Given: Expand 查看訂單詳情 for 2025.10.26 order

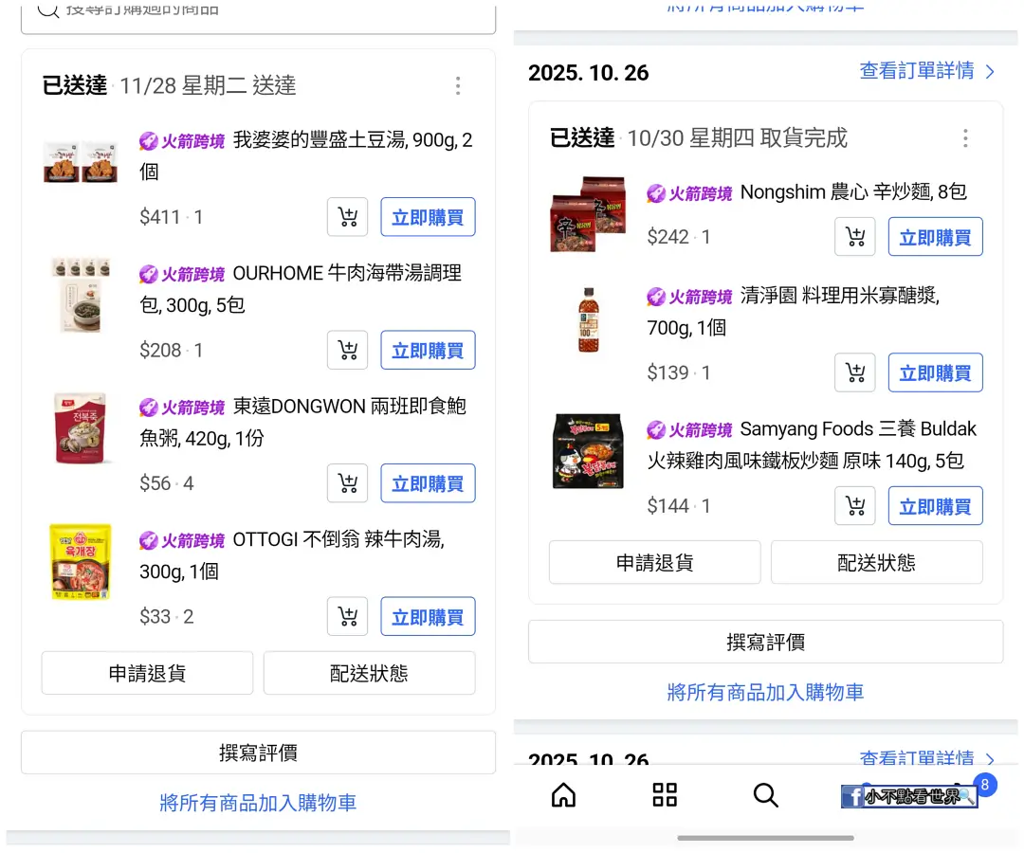Looking at the screenshot, I should (x=926, y=70).
